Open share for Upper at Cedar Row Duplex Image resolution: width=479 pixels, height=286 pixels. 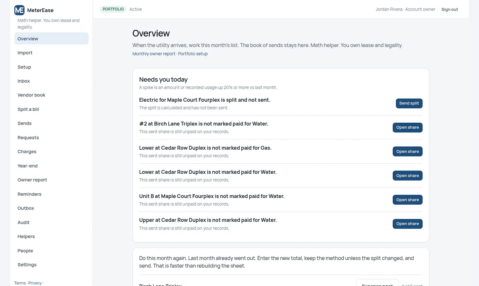click(x=407, y=224)
